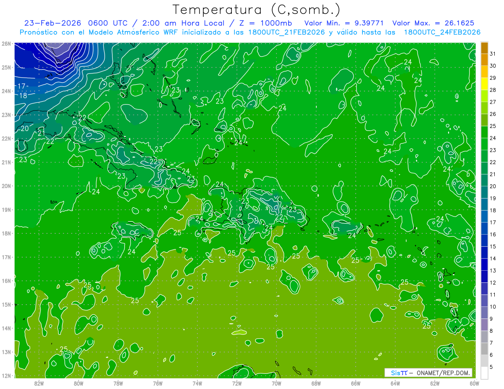504x389 pixels.
Task: Click the colorbar scale label 30
Action: pyautogui.click(x=493, y=66)
